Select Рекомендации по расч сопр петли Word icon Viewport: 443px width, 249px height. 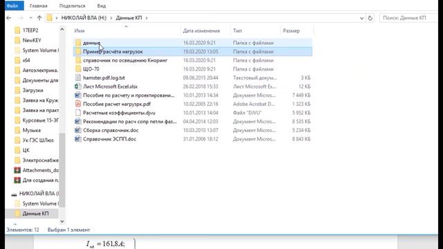(x=78, y=122)
